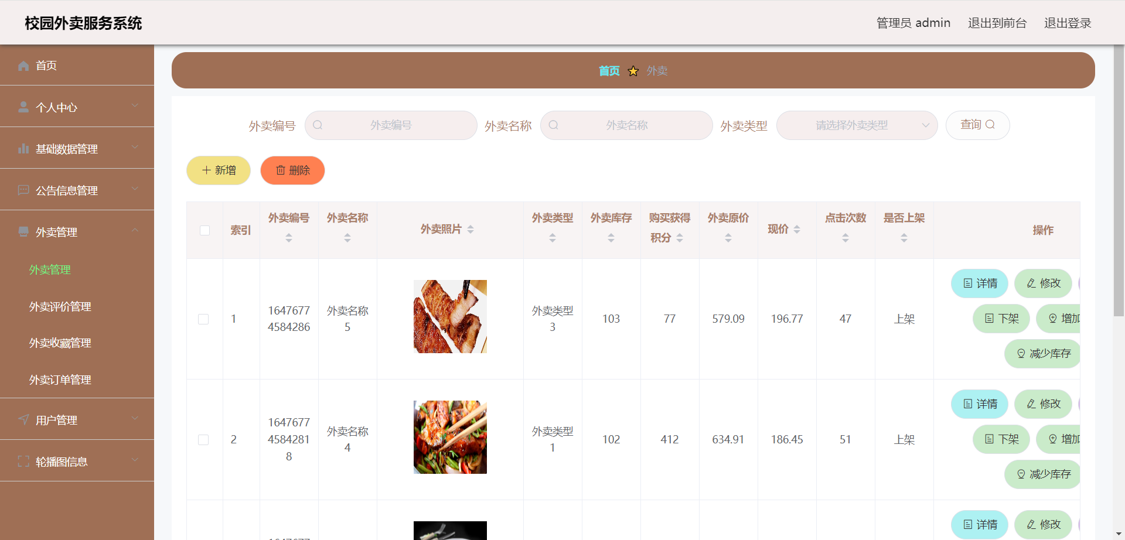Click the 查询 search button
This screenshot has width=1125, height=540.
[x=977, y=125]
